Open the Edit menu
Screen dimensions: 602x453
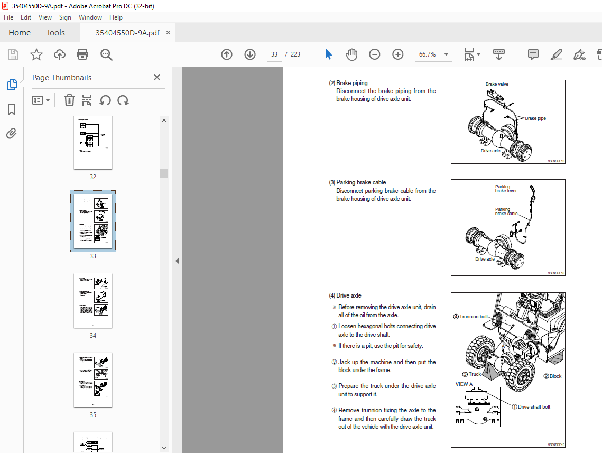click(x=26, y=17)
